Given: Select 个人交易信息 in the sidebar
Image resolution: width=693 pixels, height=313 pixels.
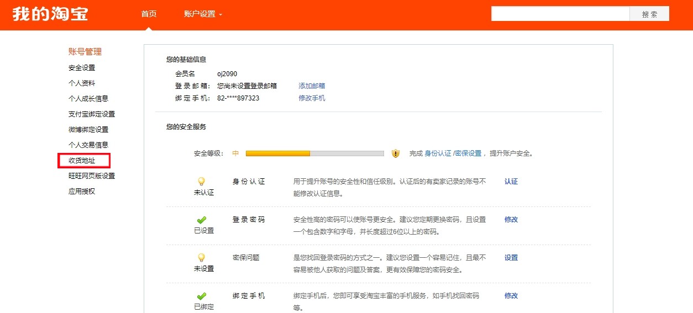Looking at the screenshot, I should point(88,145).
